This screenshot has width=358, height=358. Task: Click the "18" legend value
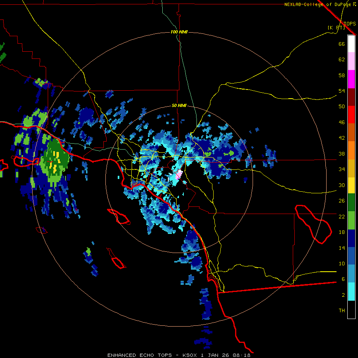coord(342,232)
